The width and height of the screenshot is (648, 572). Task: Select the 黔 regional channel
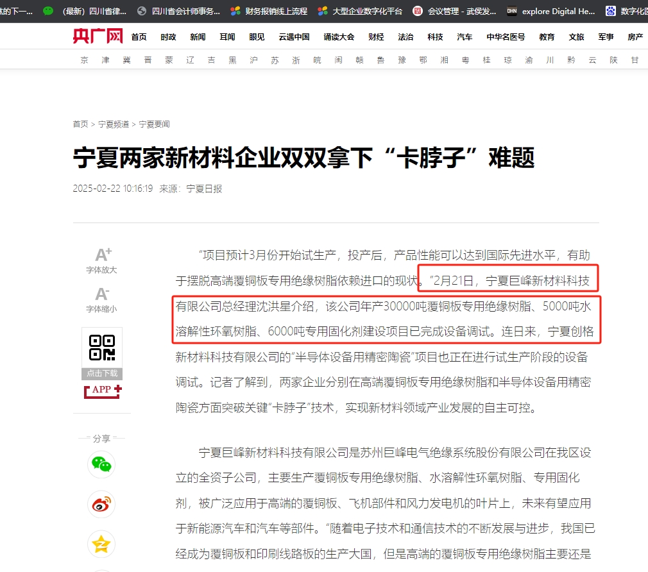(x=572, y=60)
